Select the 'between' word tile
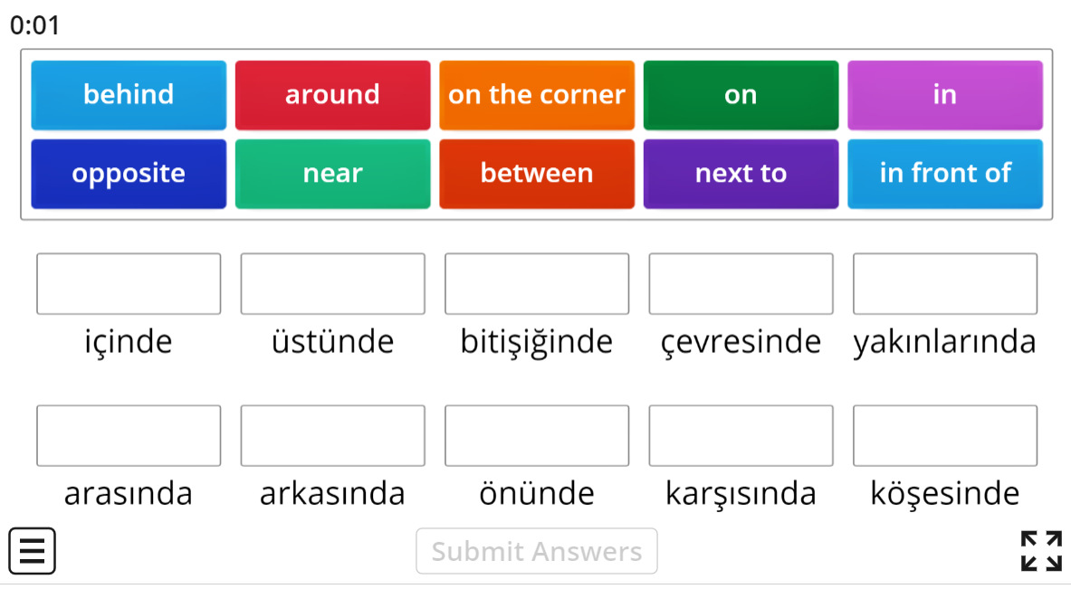 pos(536,173)
